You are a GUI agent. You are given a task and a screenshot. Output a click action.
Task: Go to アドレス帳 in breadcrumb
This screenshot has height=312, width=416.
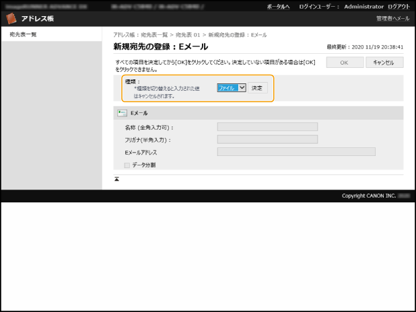[125, 34]
